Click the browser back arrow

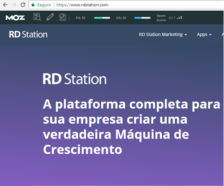(5, 5)
